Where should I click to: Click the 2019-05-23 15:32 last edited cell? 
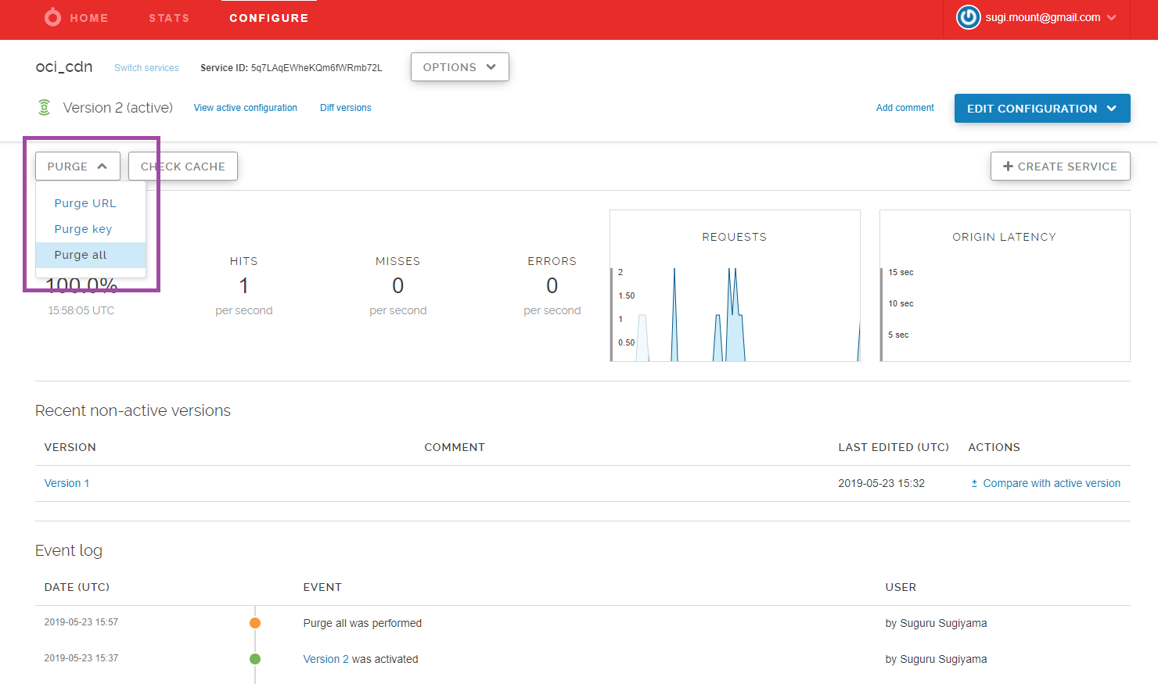pyautogui.click(x=882, y=483)
